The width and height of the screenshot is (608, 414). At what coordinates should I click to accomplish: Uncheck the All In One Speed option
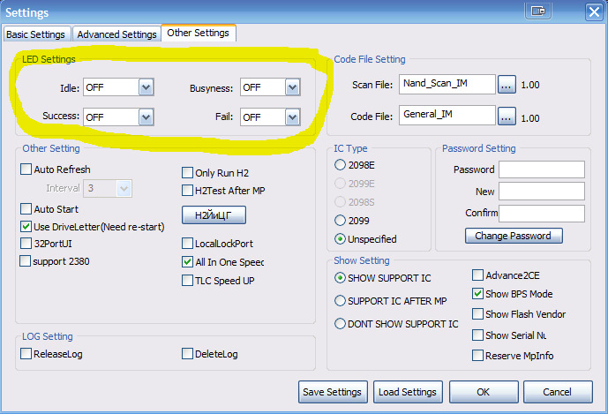click(x=188, y=262)
